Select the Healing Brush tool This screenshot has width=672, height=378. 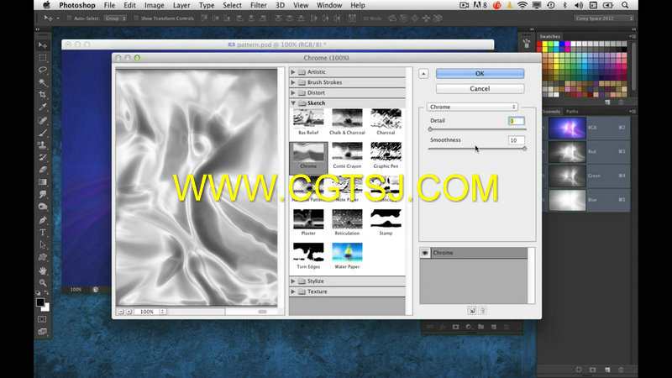(x=43, y=120)
